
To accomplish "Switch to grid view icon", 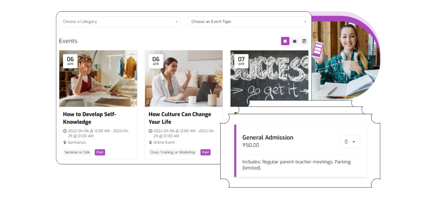I will tap(285, 41).
